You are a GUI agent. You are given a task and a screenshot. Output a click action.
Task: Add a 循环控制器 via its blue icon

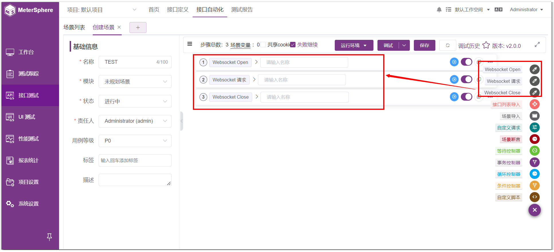coord(535,174)
